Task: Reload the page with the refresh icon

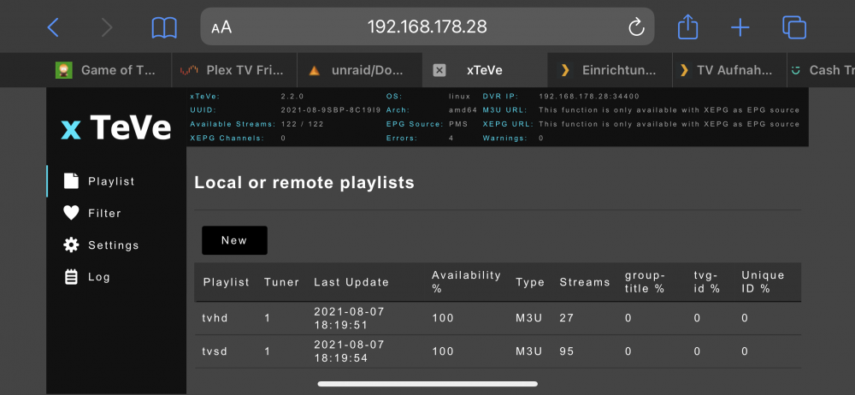Action: pos(636,27)
